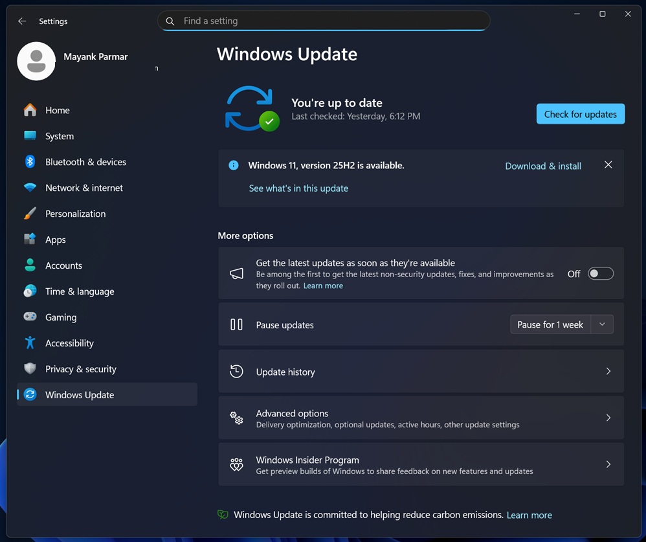Viewport: 646px width, 542px height.
Task: Click the Personalization paintbrush icon
Action: click(x=30, y=214)
